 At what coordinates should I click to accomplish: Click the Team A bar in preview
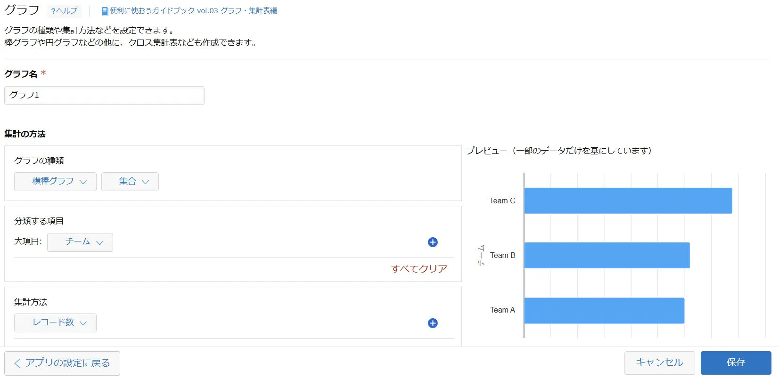(604, 310)
